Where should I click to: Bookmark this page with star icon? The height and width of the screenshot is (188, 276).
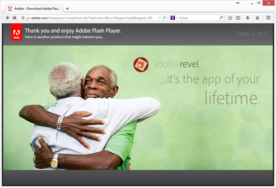point(230,18)
